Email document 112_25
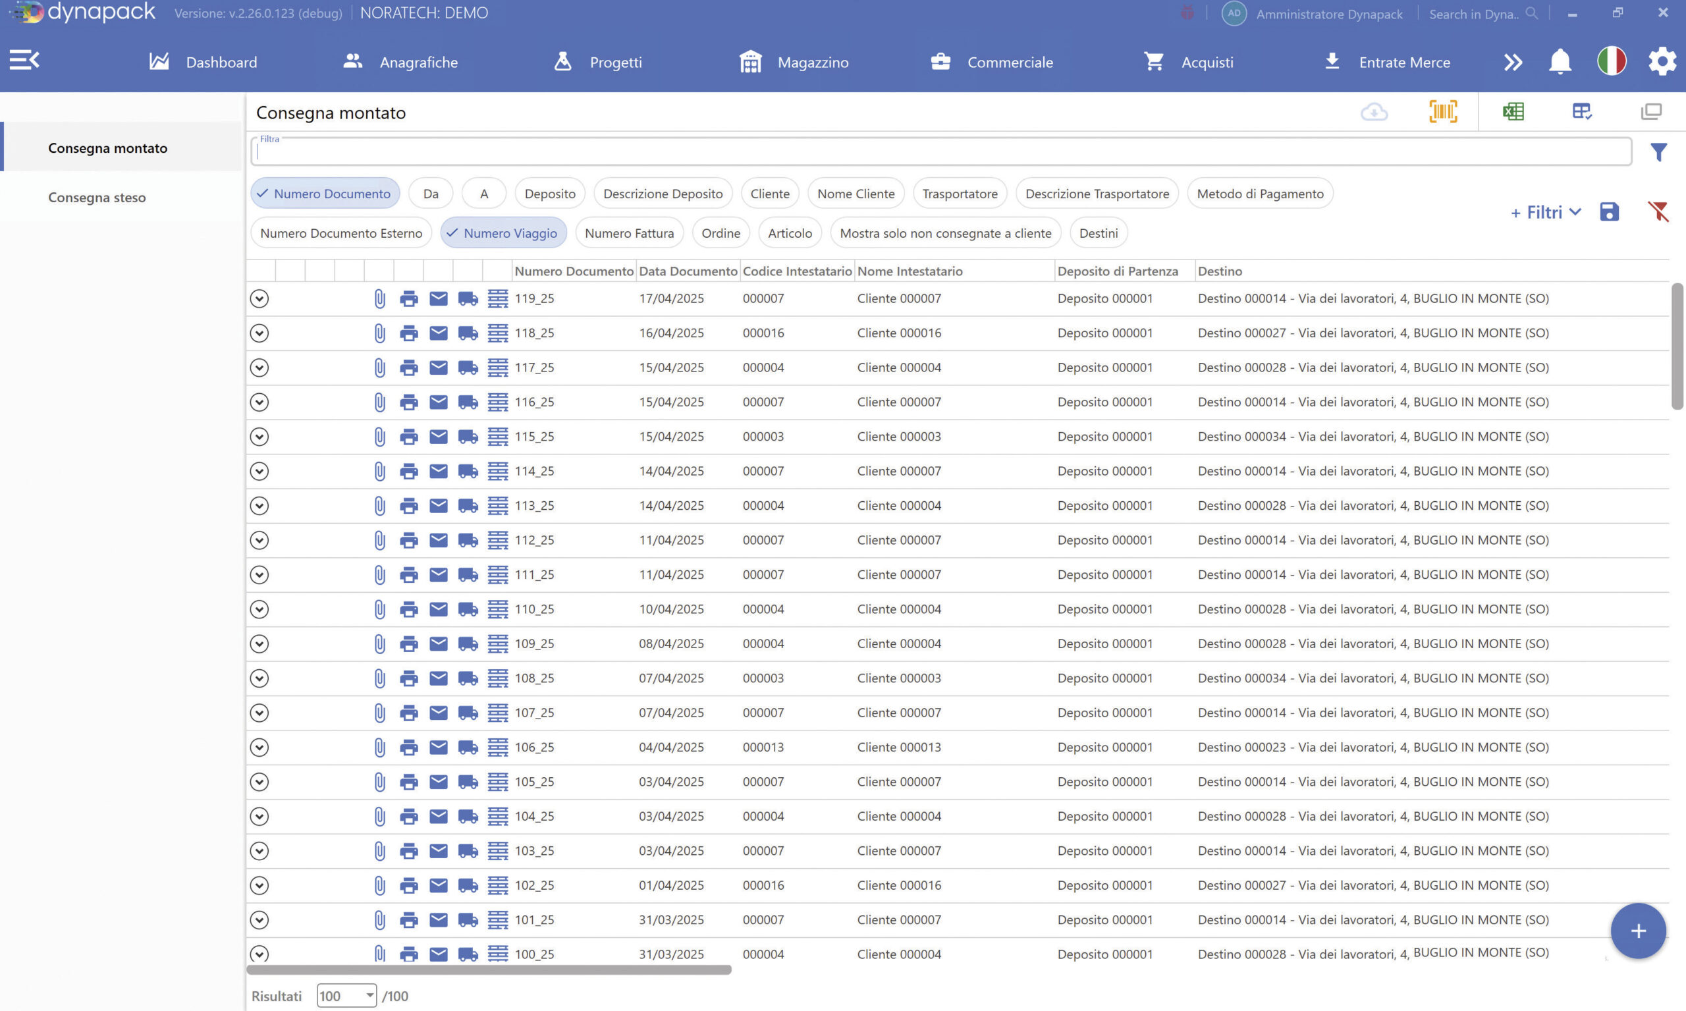Image resolution: width=1686 pixels, height=1011 pixels. click(439, 540)
